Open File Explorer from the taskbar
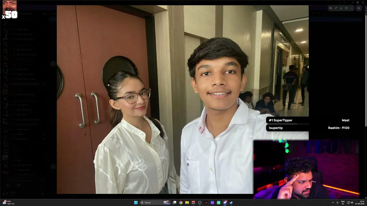This screenshot has height=206, width=367. tap(187, 203)
